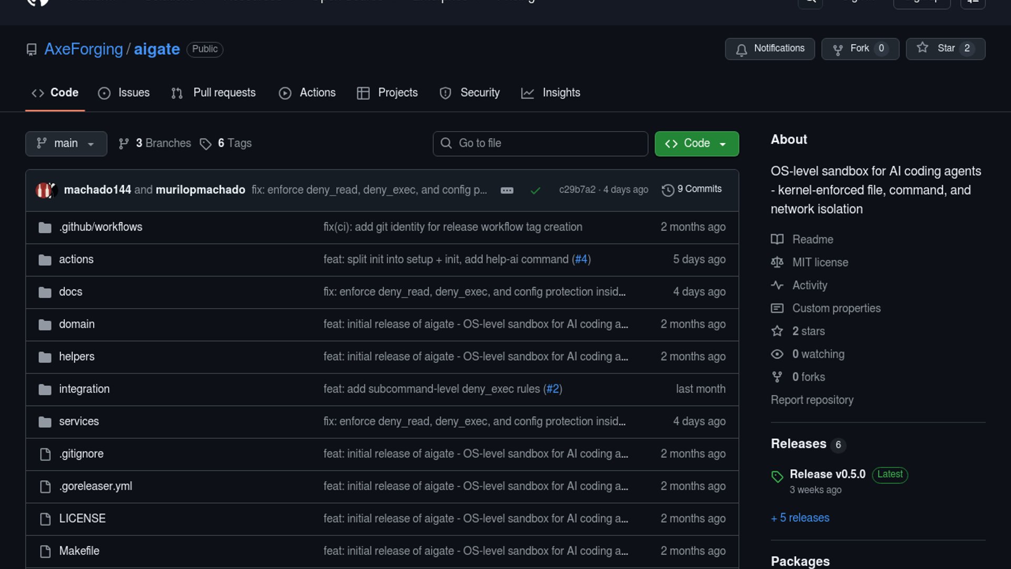Expand commit message ellipsis button
The height and width of the screenshot is (569, 1011).
point(507,190)
